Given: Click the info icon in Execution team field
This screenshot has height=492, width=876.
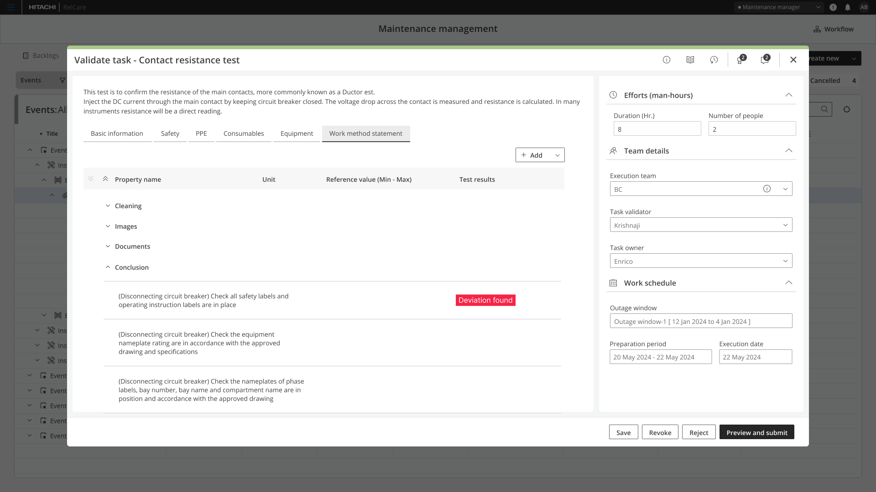Looking at the screenshot, I should point(767,189).
